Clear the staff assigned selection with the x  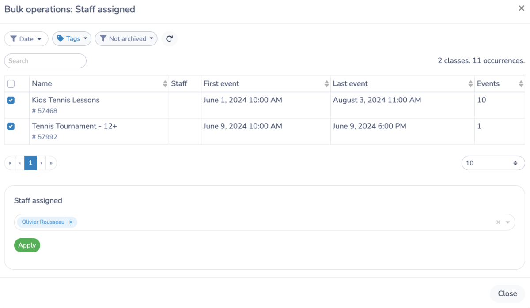(x=498, y=222)
